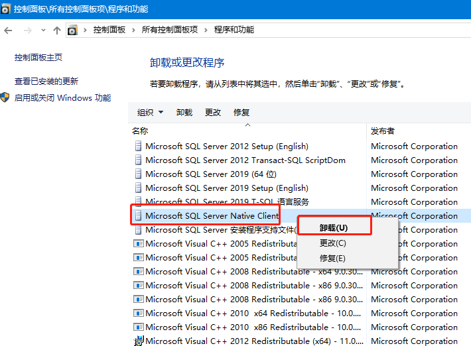The height and width of the screenshot is (346, 471).
Task: Choose 卸载(U) from the context menu
Action: point(333,227)
